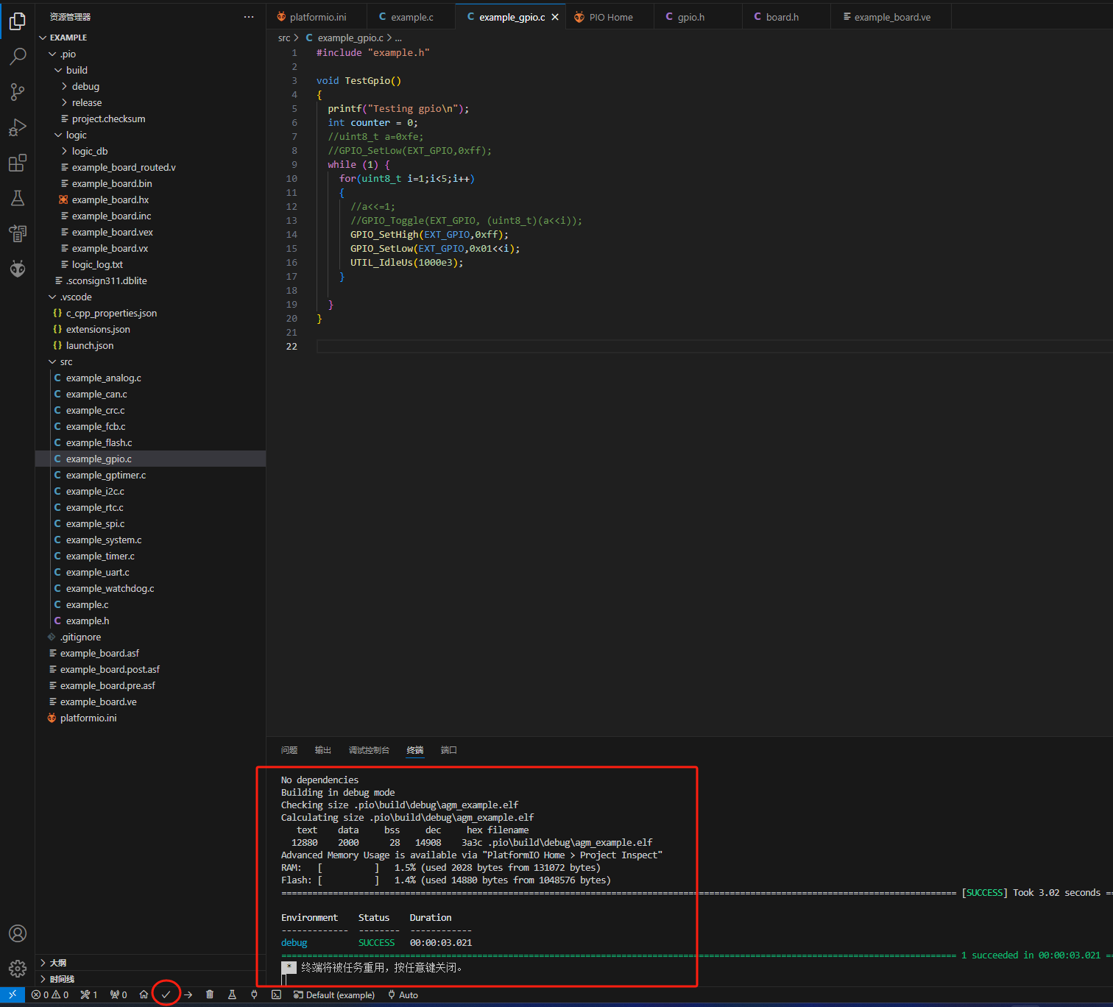Click the remote window status bar icon
Image resolution: width=1113 pixels, height=1007 pixels.
(13, 994)
